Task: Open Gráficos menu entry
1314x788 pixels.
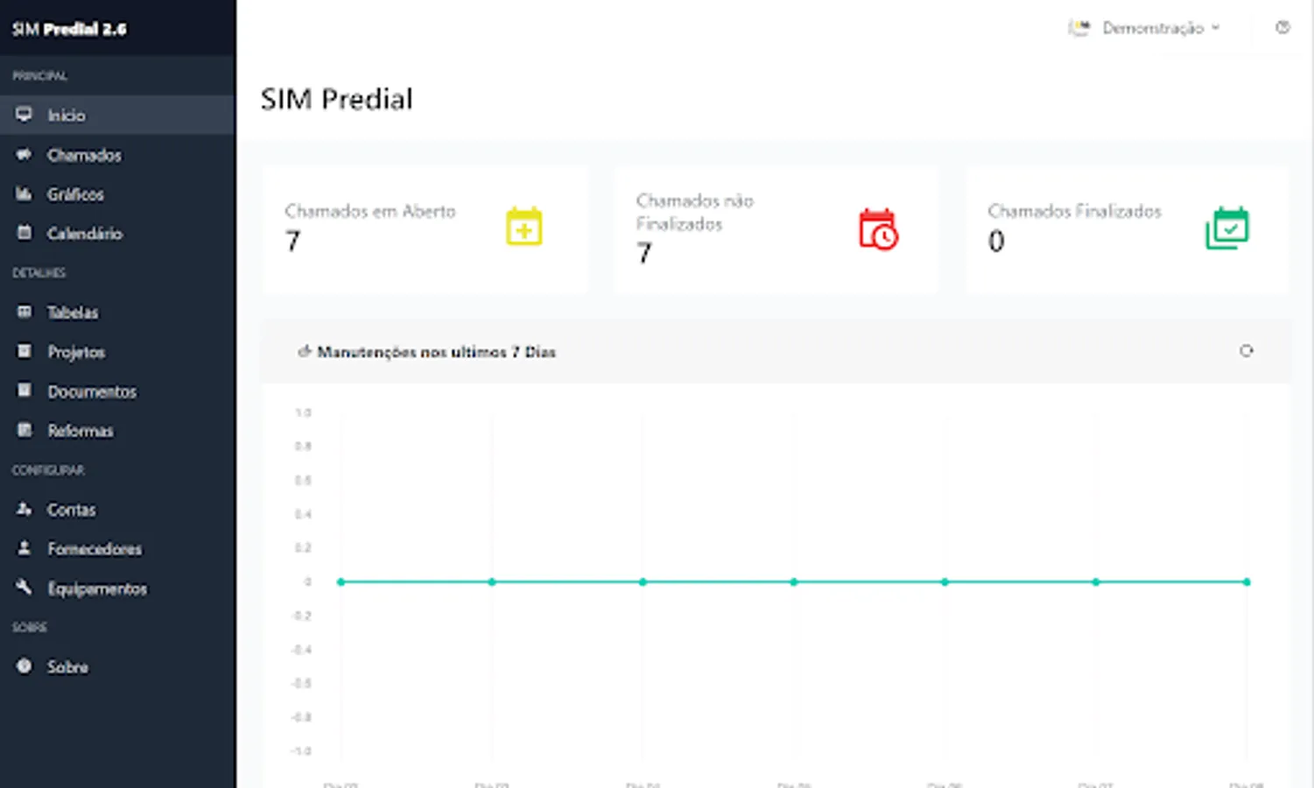Action: coord(117,194)
